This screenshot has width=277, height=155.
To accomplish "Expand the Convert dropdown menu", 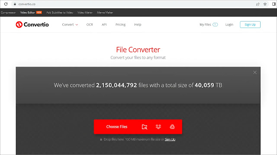I will point(70,25).
